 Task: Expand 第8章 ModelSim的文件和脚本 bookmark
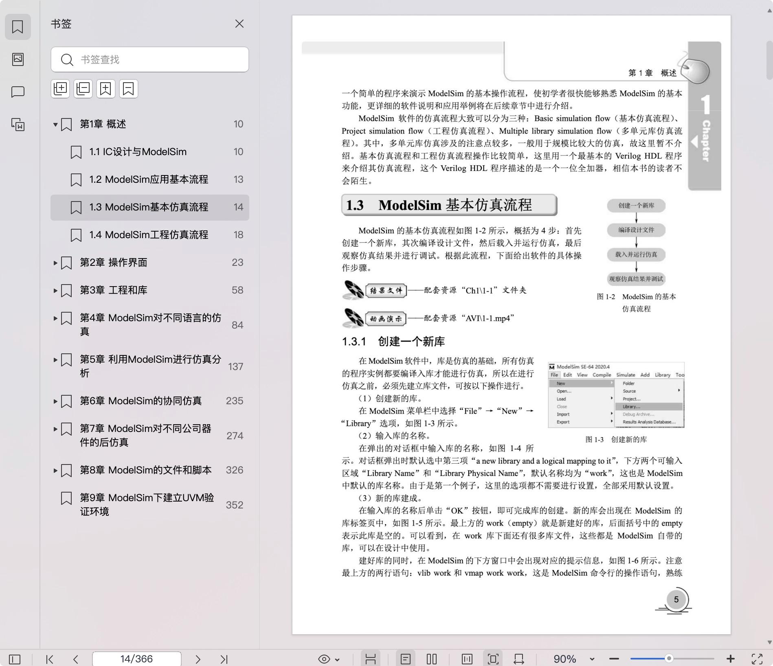[55, 470]
